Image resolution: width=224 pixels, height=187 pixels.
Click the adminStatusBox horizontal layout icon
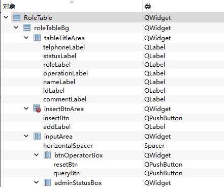47,182
